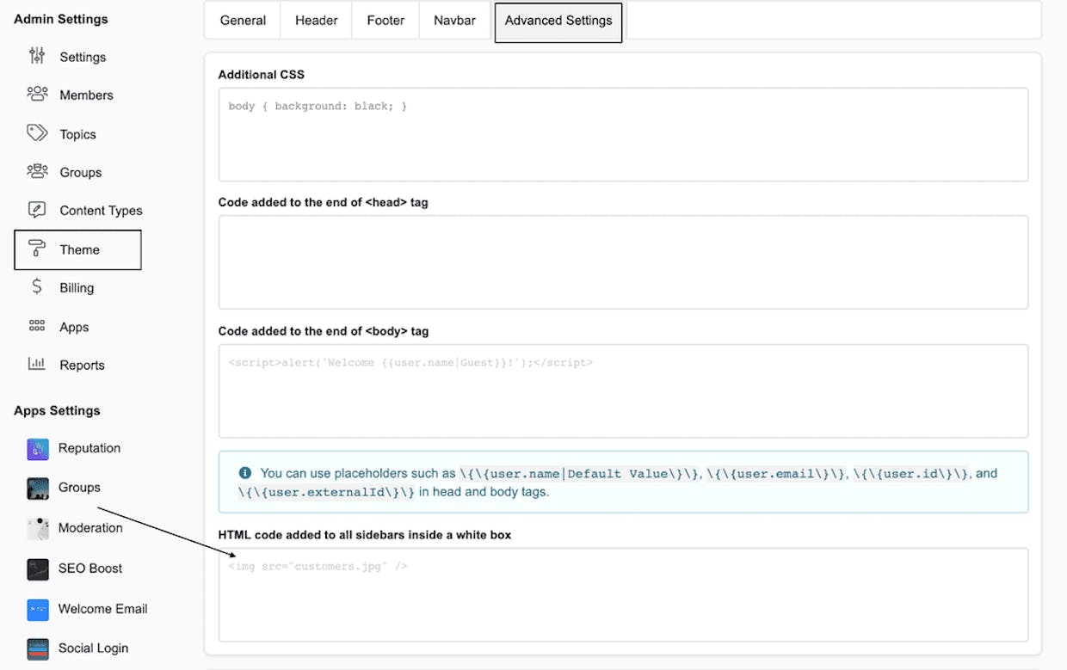Go to the Members page
This screenshot has width=1067, height=670.
coord(86,95)
